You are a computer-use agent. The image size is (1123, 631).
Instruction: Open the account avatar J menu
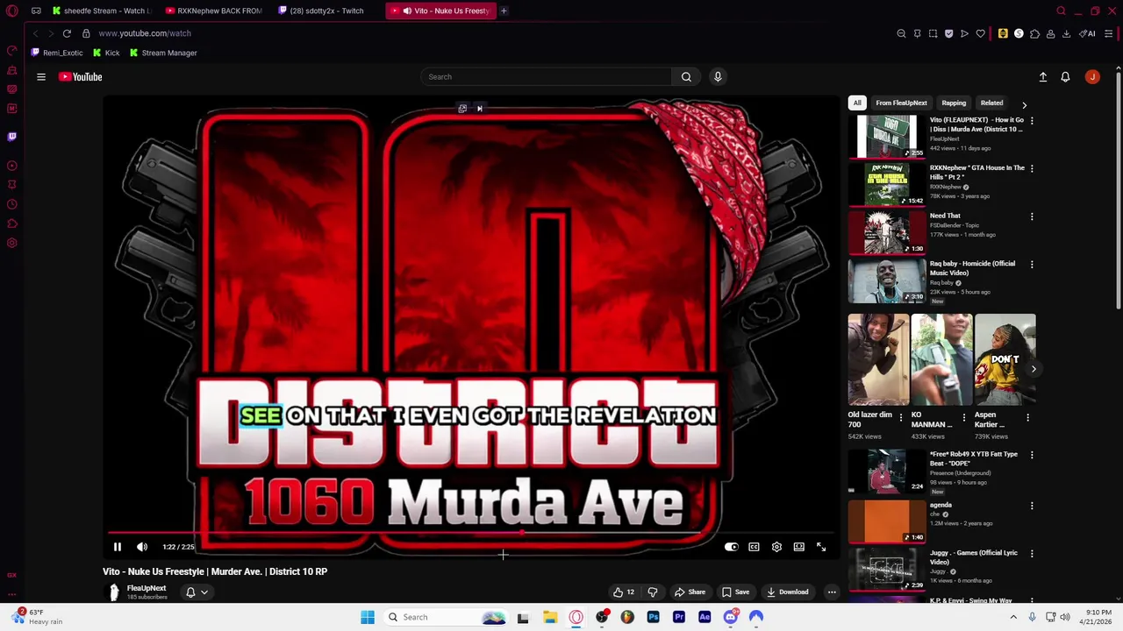click(1092, 77)
